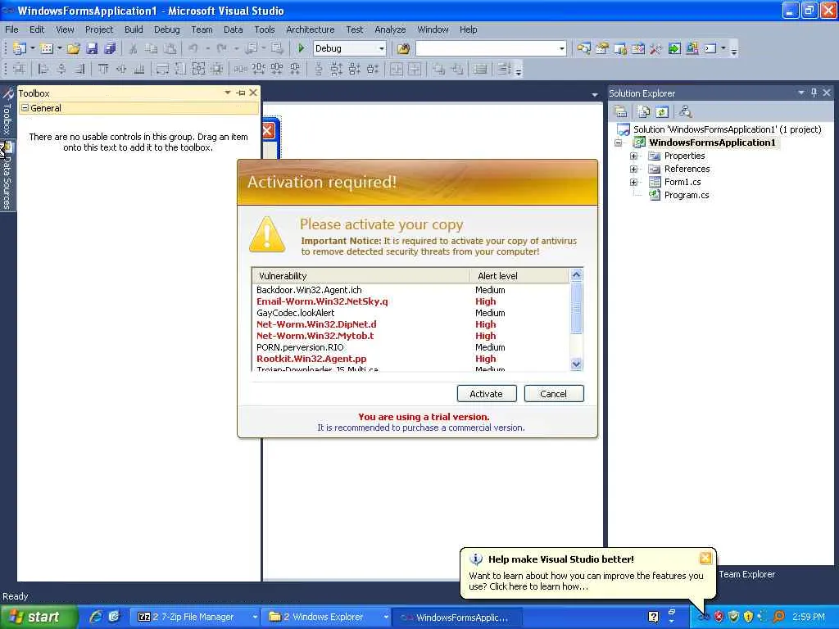The image size is (839, 629).
Task: Open the Architecture menu
Action: pyautogui.click(x=310, y=29)
